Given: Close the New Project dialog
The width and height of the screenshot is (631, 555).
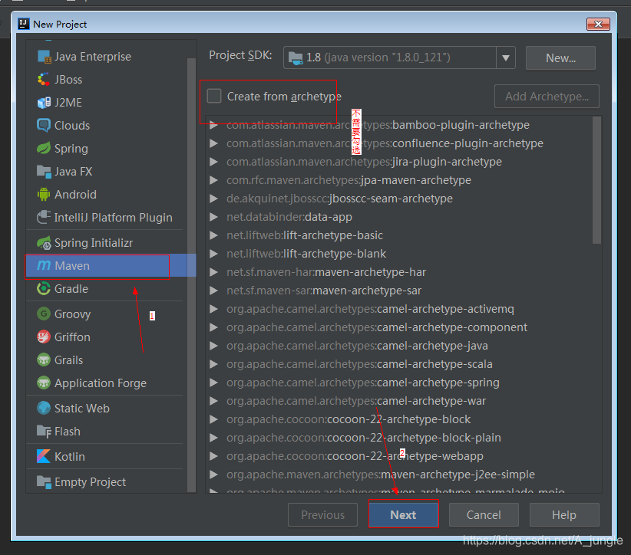Looking at the screenshot, I should pyautogui.click(x=598, y=24).
